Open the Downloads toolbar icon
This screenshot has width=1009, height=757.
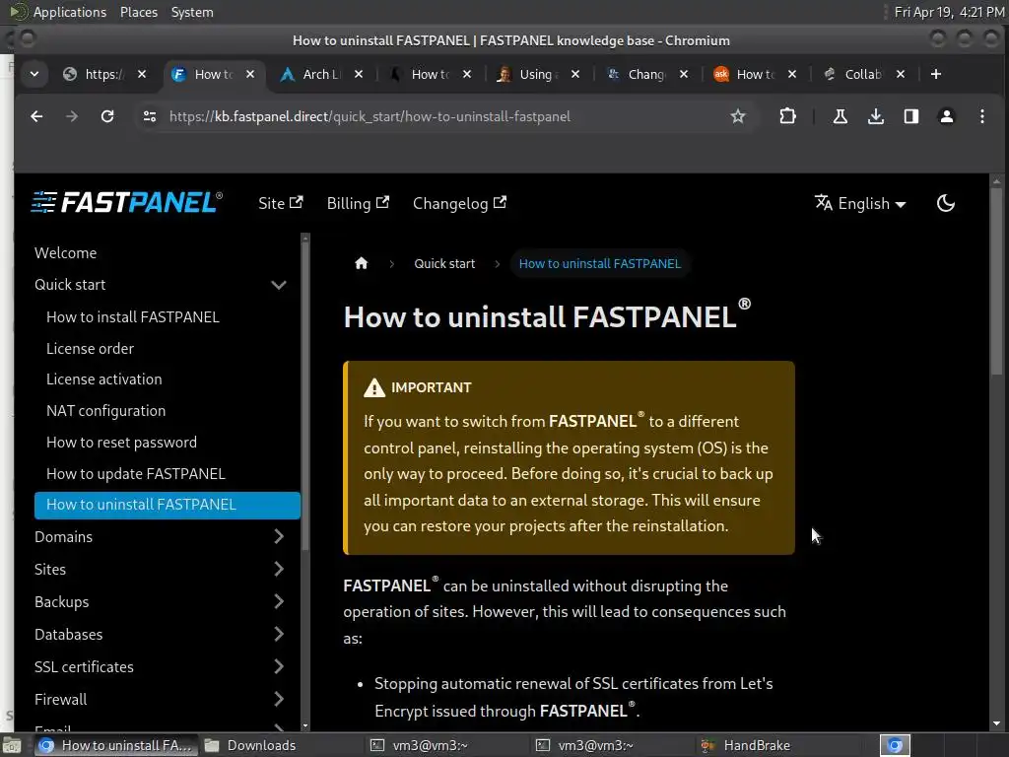[876, 116]
